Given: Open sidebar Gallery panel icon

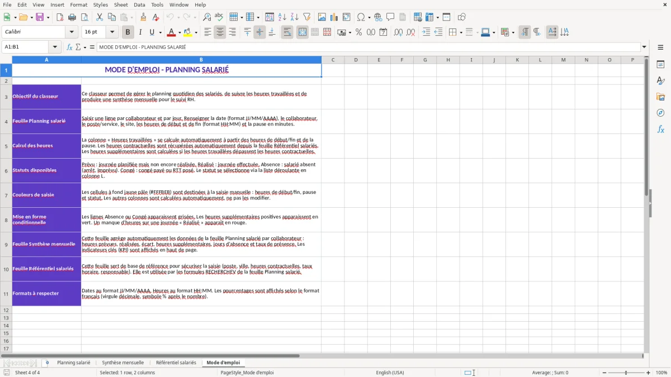Looking at the screenshot, I should pos(660,97).
